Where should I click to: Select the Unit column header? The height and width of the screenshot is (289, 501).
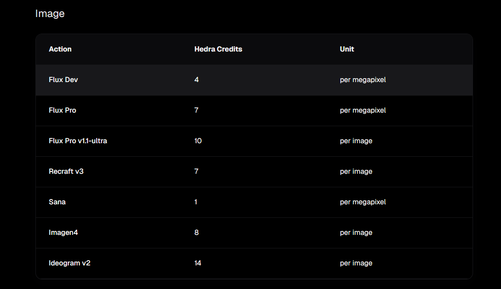(x=347, y=49)
